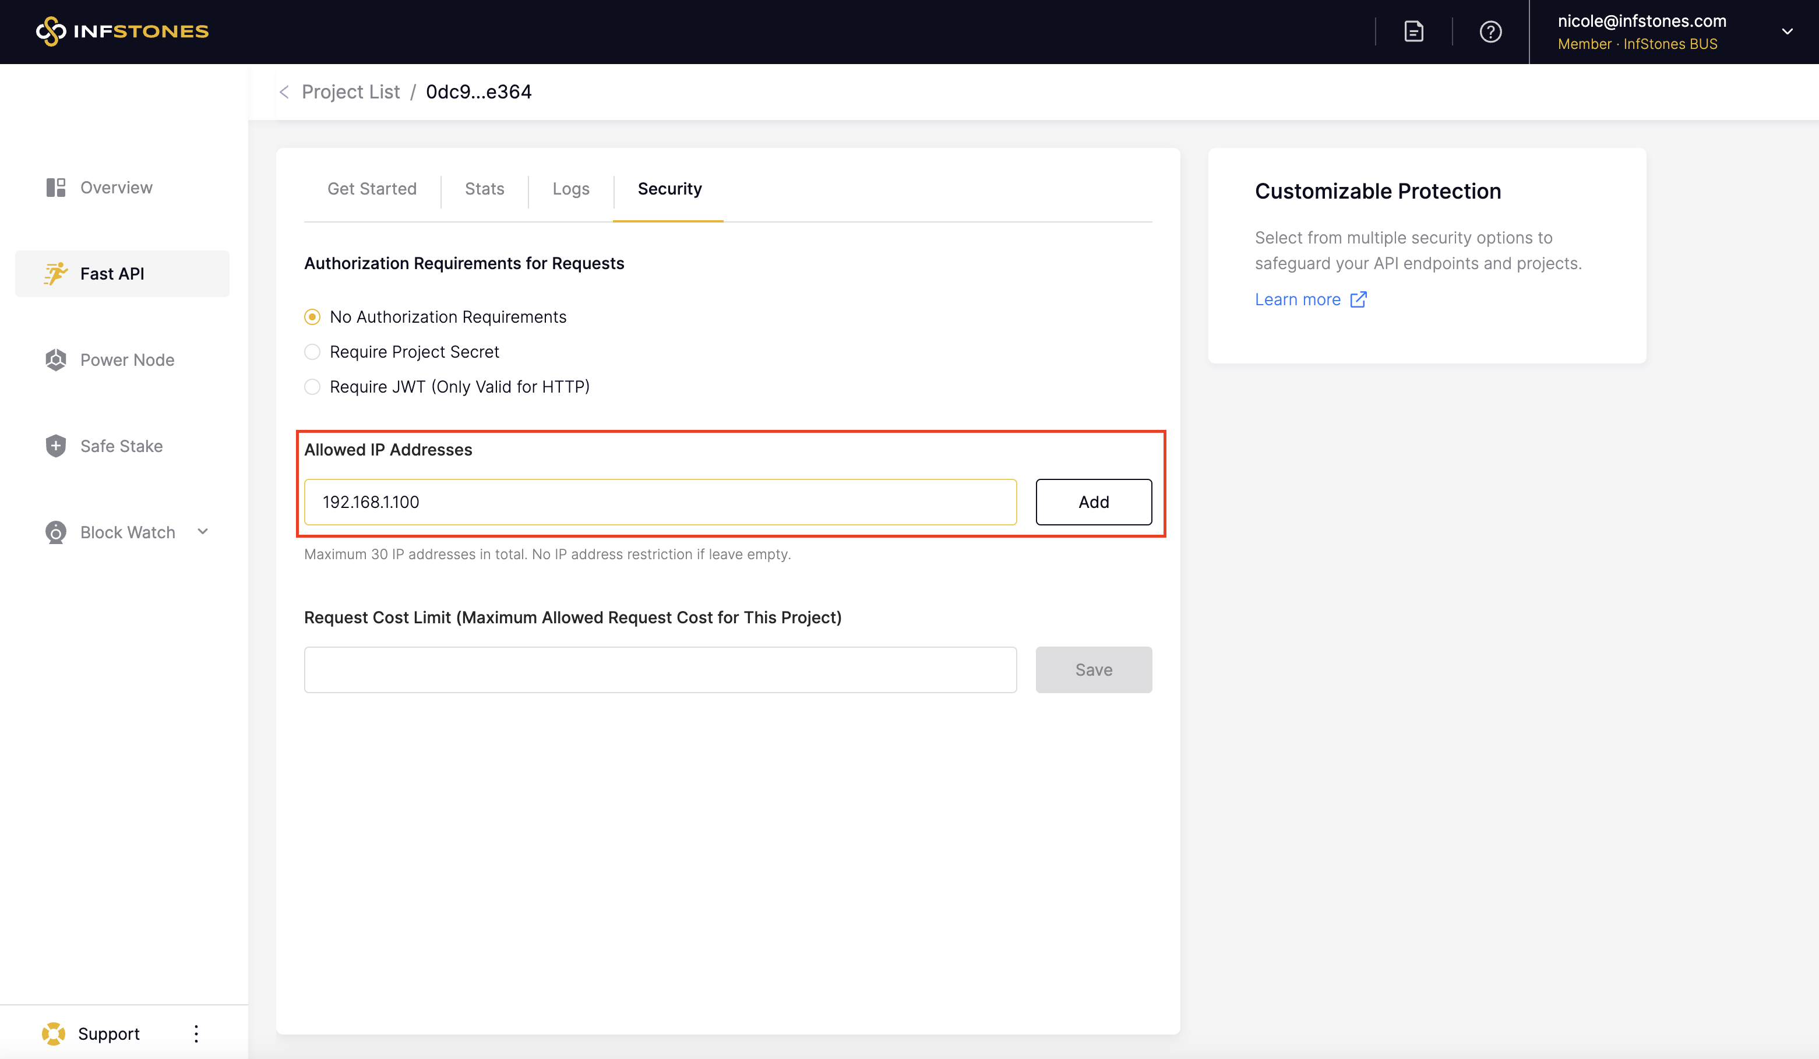The image size is (1819, 1059).
Task: Go to Safe Stake section
Action: coord(121,446)
